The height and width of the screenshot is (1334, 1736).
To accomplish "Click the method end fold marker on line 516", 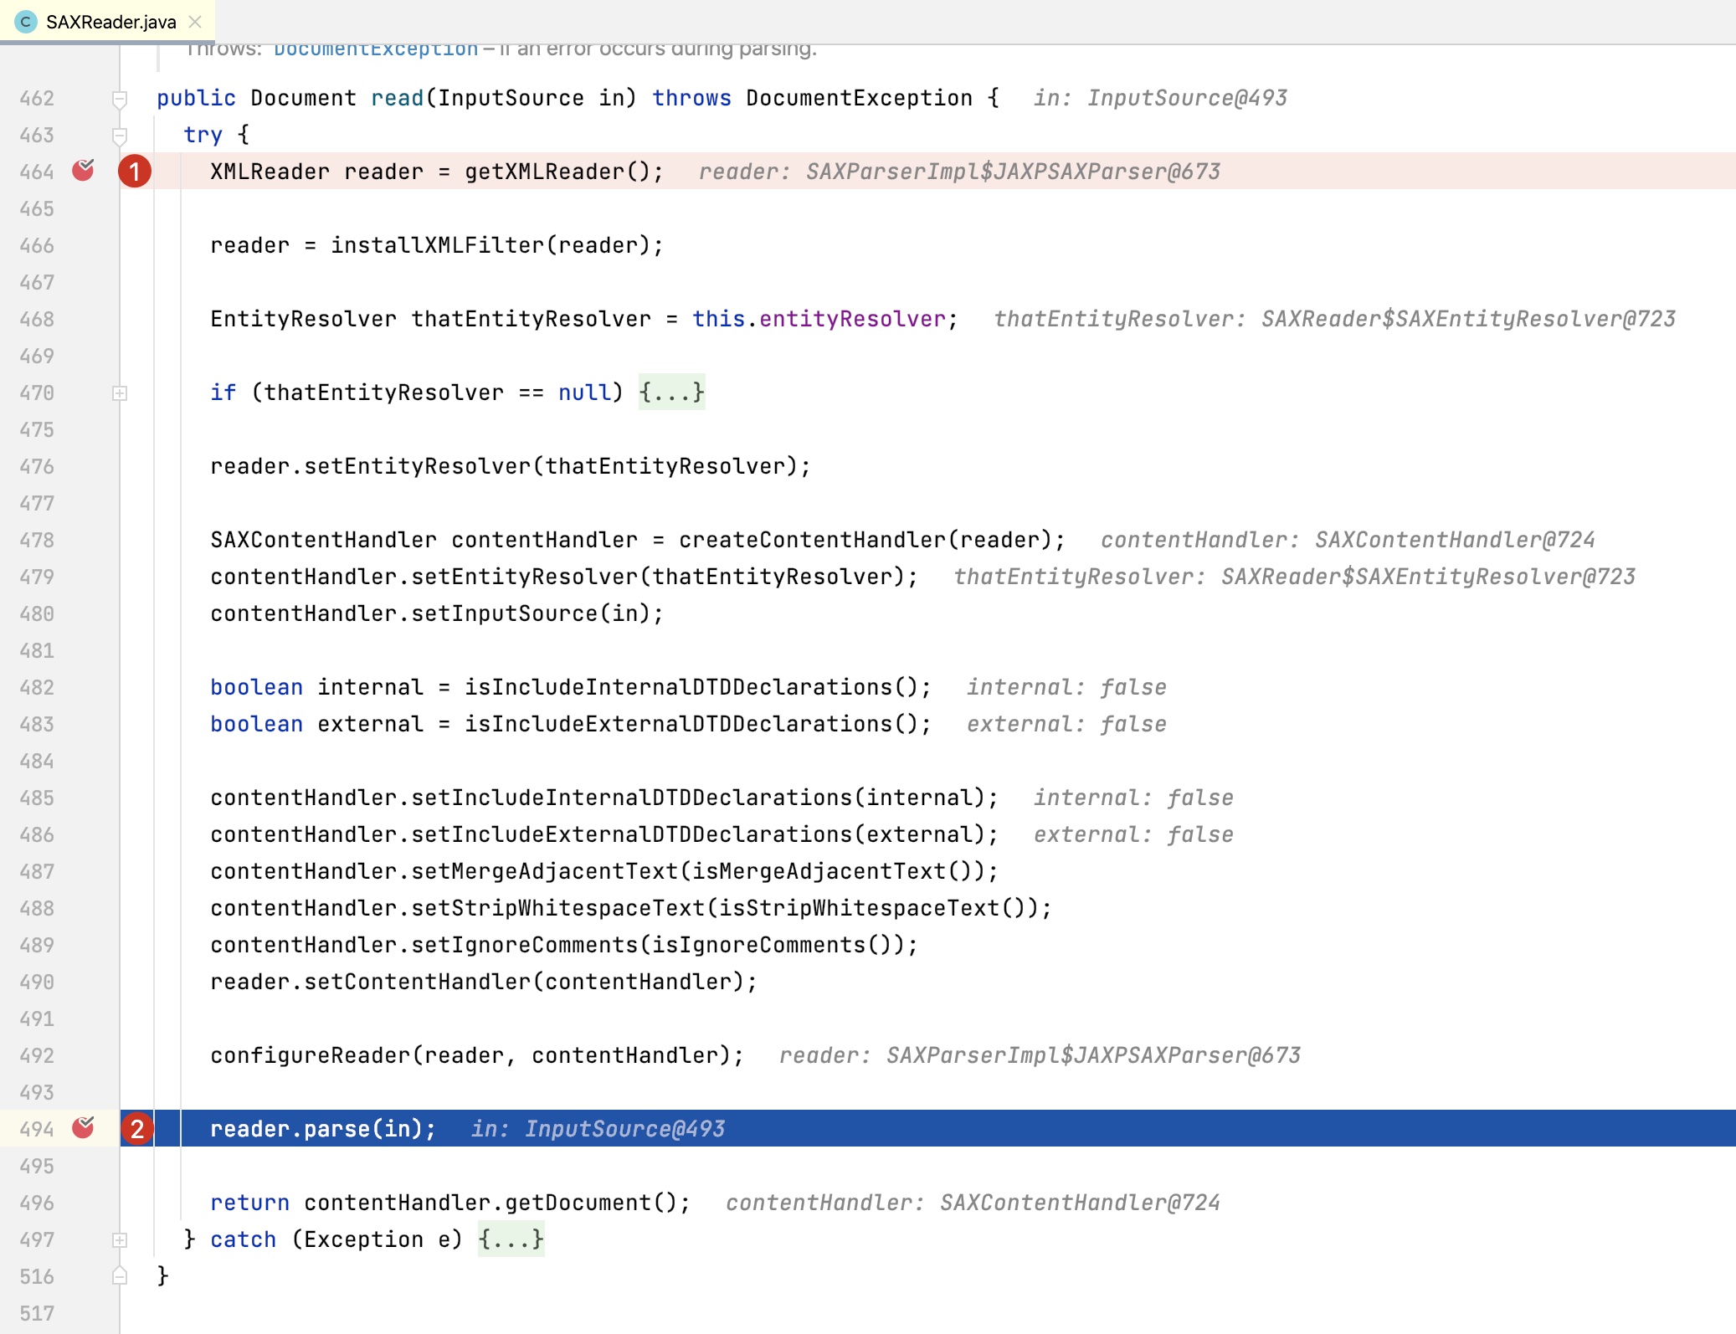I will pos(120,1276).
